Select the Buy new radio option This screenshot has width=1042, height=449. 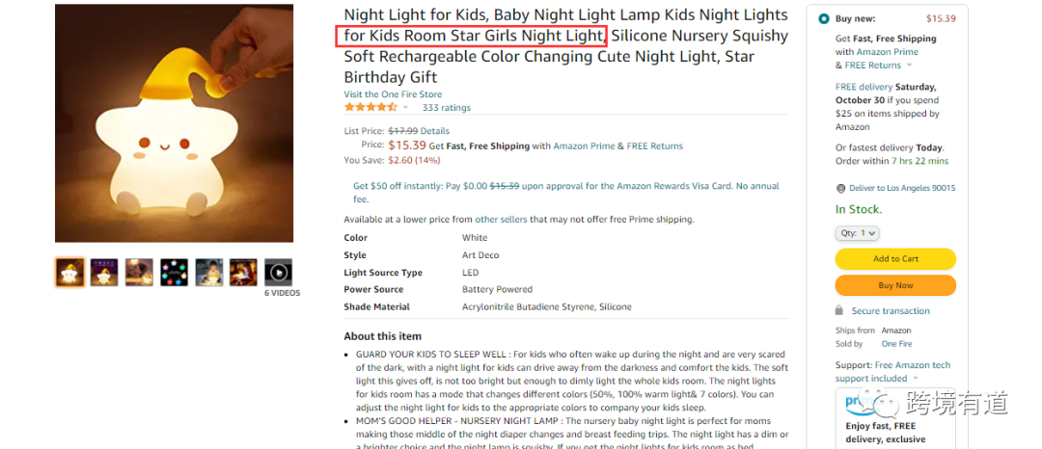[x=823, y=18]
